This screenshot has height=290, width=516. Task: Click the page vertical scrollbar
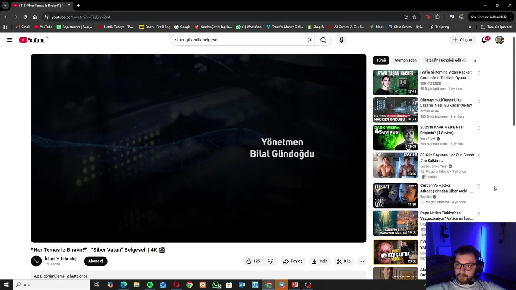[x=514, y=81]
